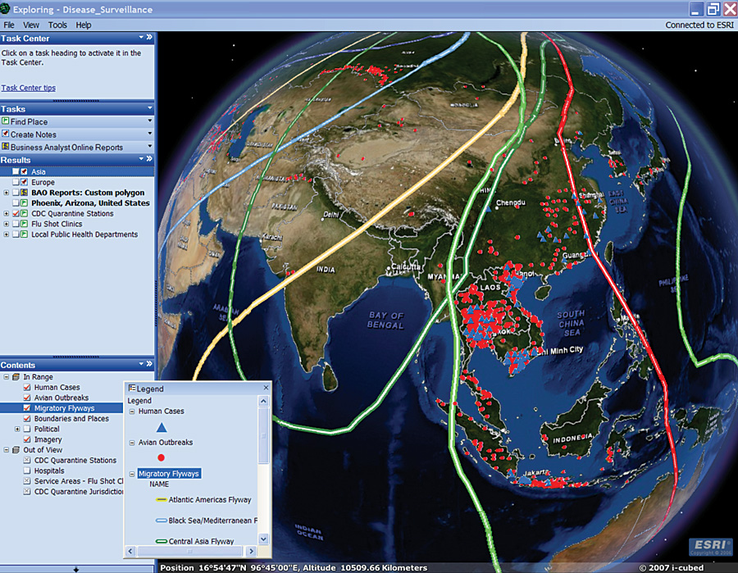Tick the Asia result checkbox
This screenshot has height=573, width=738.
coord(16,171)
